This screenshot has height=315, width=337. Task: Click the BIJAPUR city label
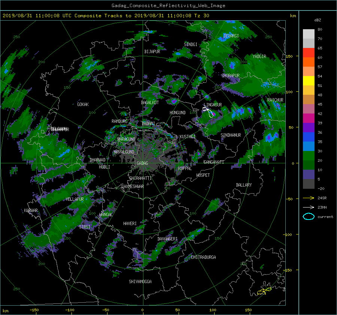pos(152,52)
